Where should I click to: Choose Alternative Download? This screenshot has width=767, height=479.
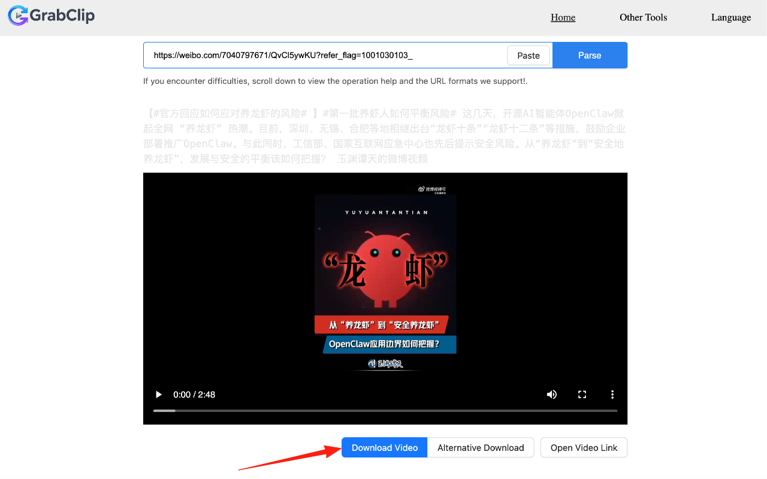481,448
